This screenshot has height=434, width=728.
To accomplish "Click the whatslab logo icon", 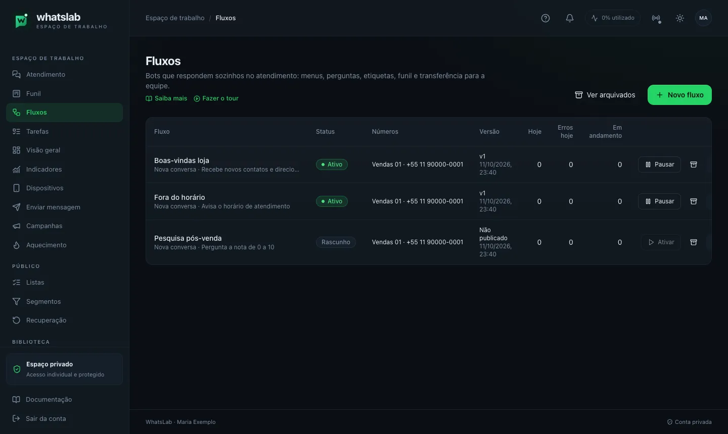I will coord(21,21).
